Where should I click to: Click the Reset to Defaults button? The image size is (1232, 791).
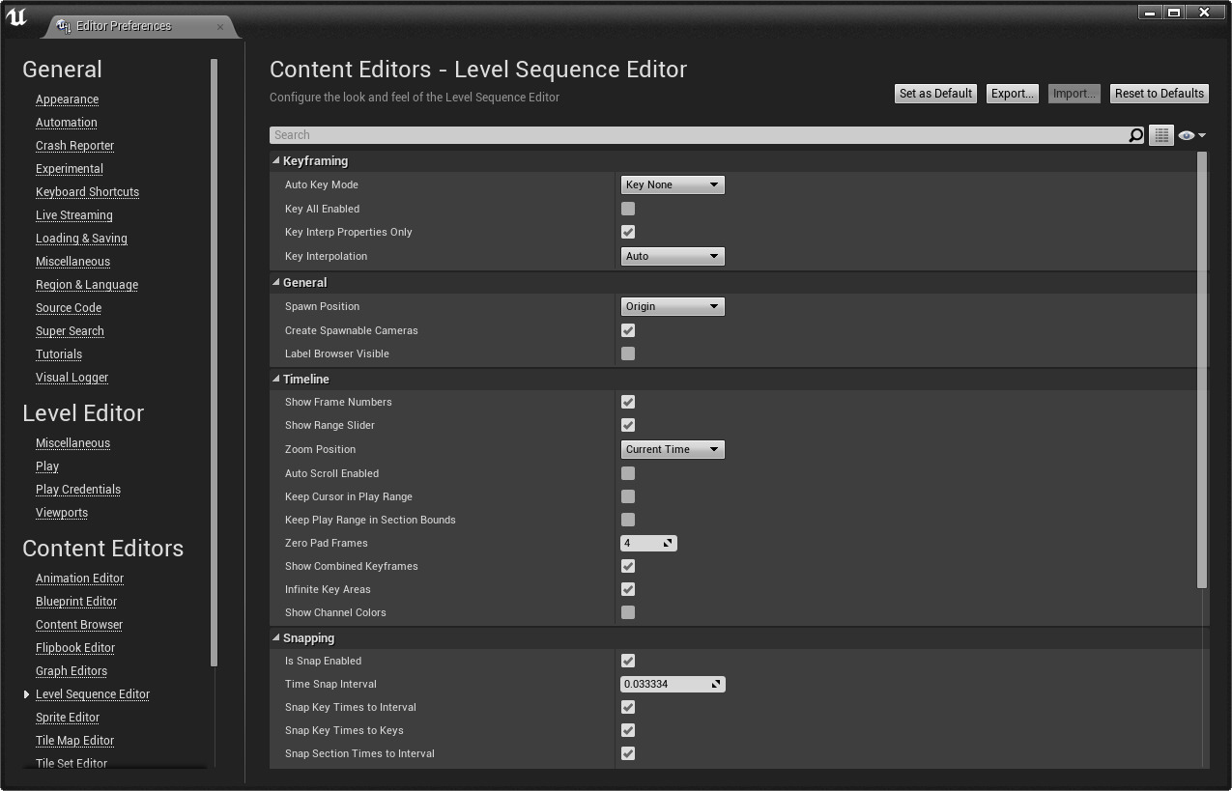coord(1159,94)
